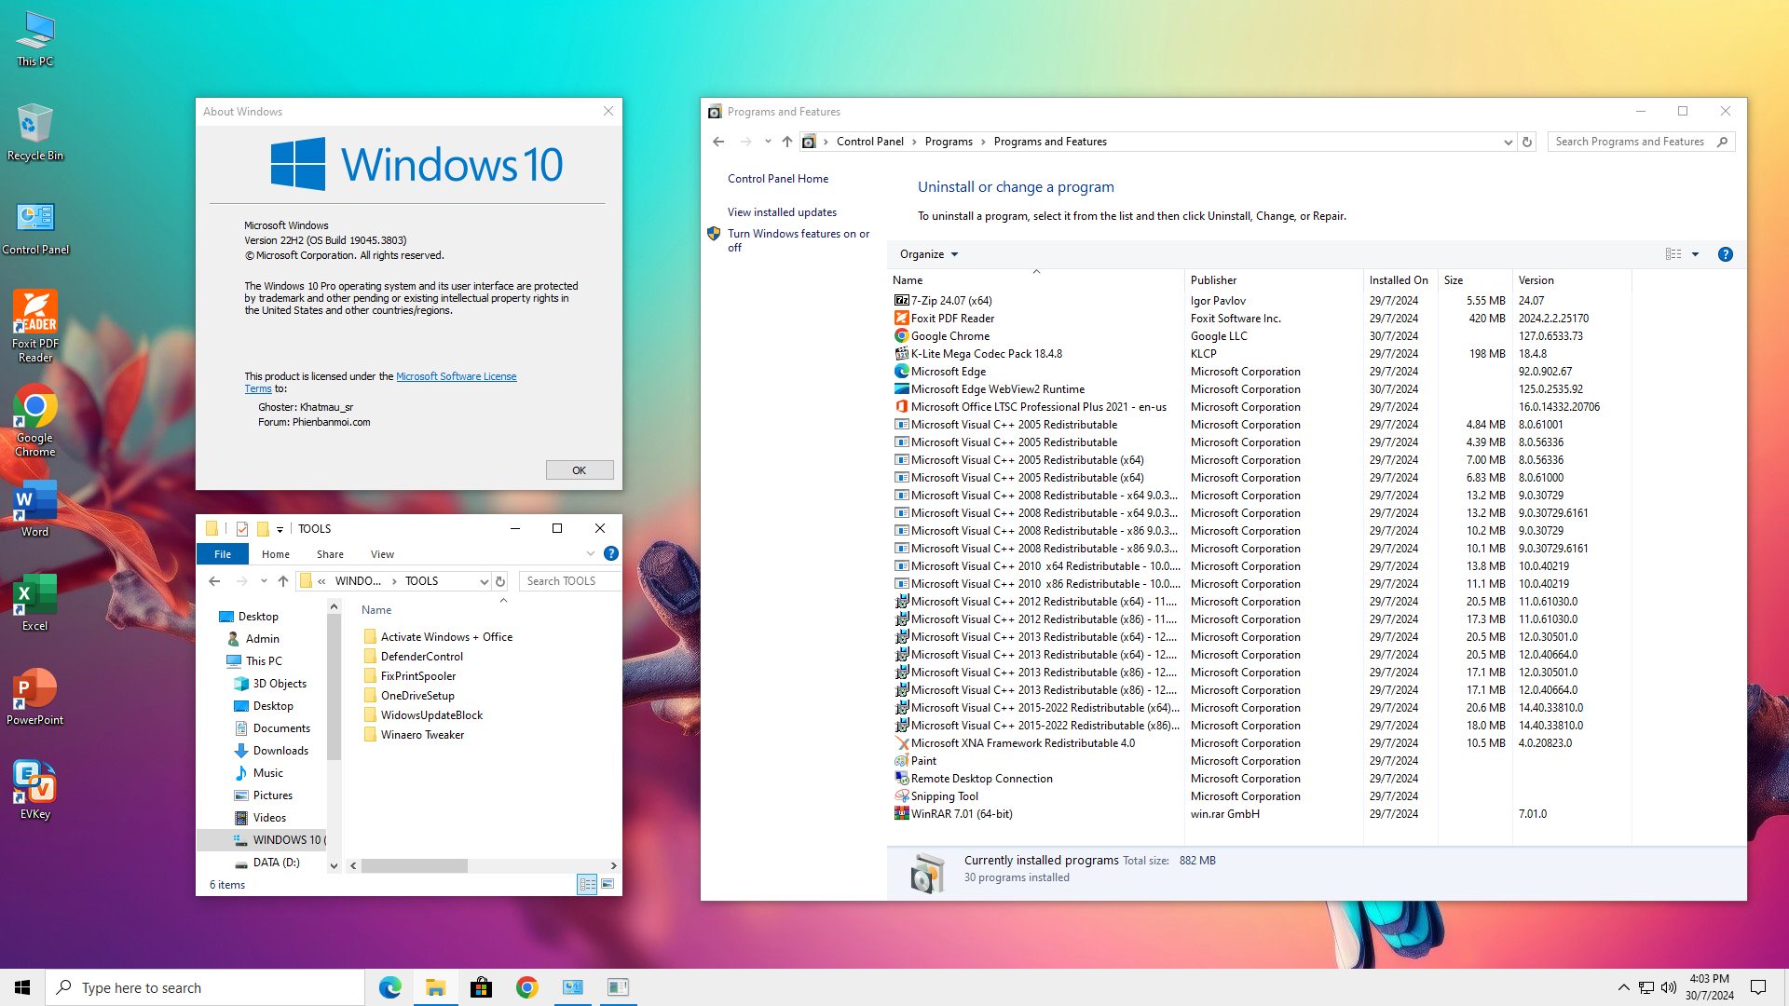Click the refresh button in Programs and Features
The width and height of the screenshot is (1789, 1006).
1526,142
